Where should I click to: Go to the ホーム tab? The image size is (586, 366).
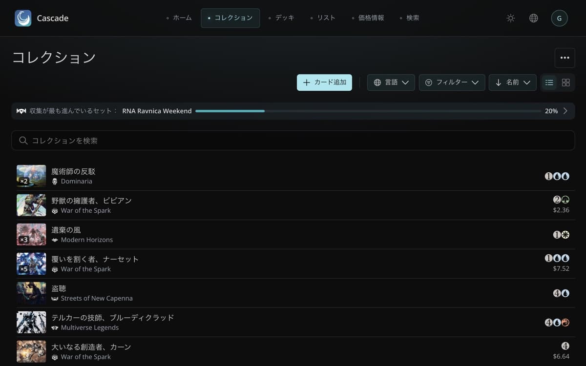click(179, 18)
